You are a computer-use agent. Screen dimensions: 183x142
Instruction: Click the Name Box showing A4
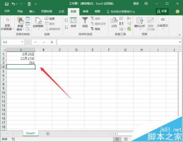pyautogui.click(x=11, y=42)
